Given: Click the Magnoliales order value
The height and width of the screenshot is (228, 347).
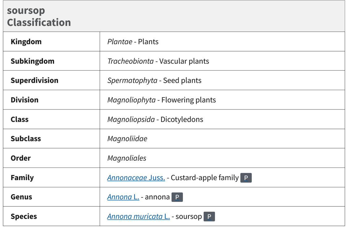Looking at the screenshot, I should [127, 159].
